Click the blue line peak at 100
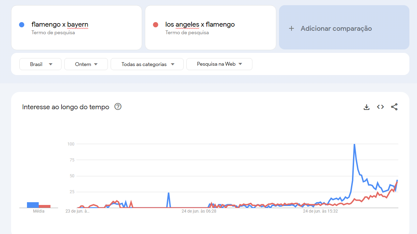Viewport: 417px width, 234px height. 354,144
